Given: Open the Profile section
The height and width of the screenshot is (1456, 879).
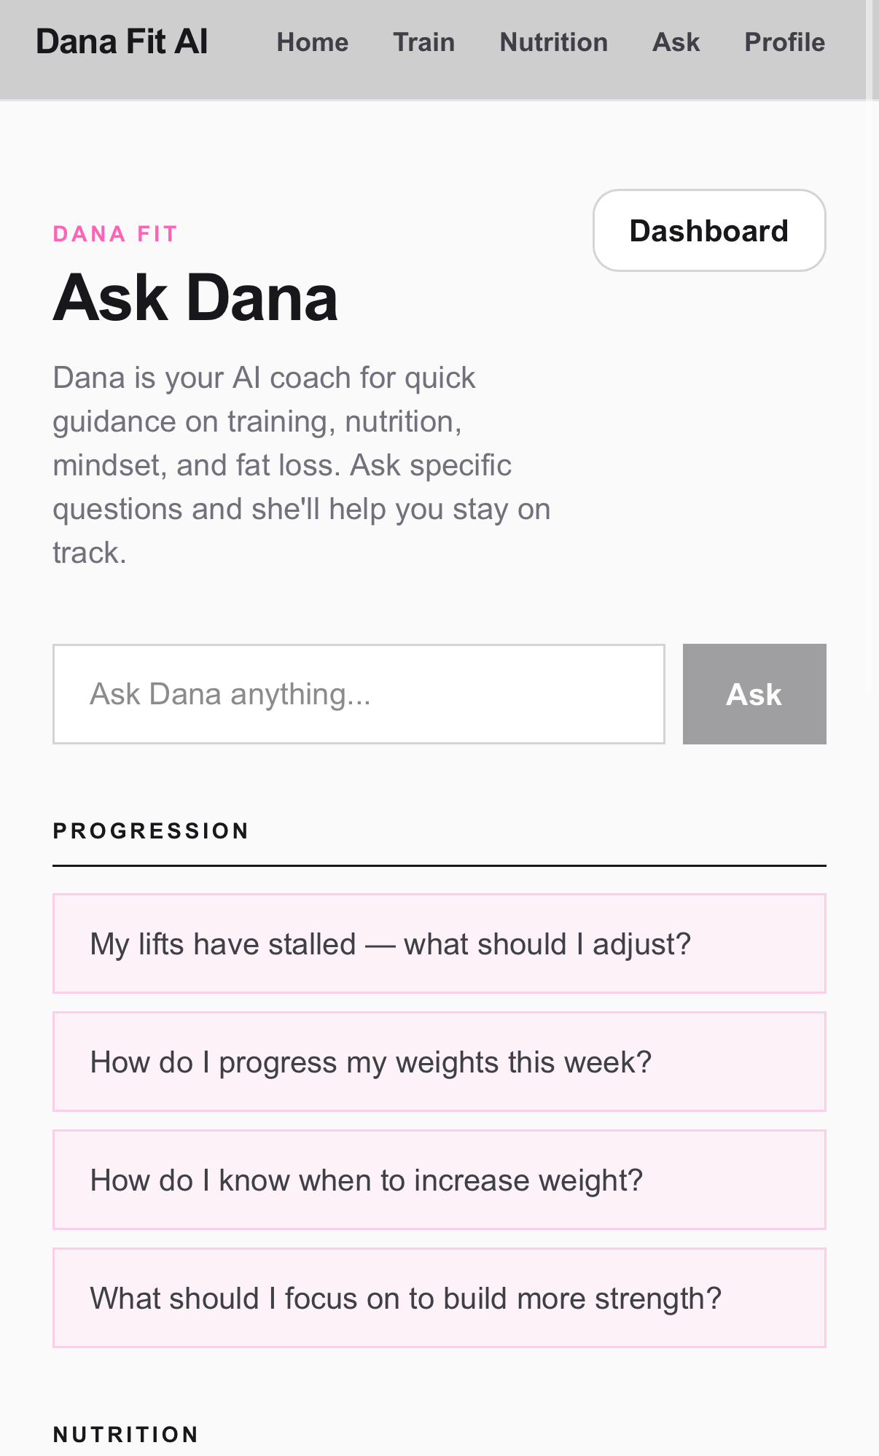Looking at the screenshot, I should point(784,42).
